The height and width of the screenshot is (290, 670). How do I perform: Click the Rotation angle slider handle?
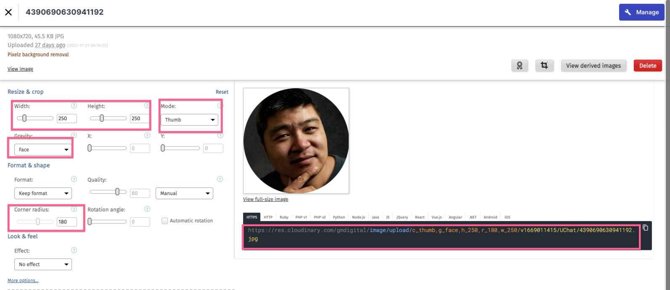[90, 221]
